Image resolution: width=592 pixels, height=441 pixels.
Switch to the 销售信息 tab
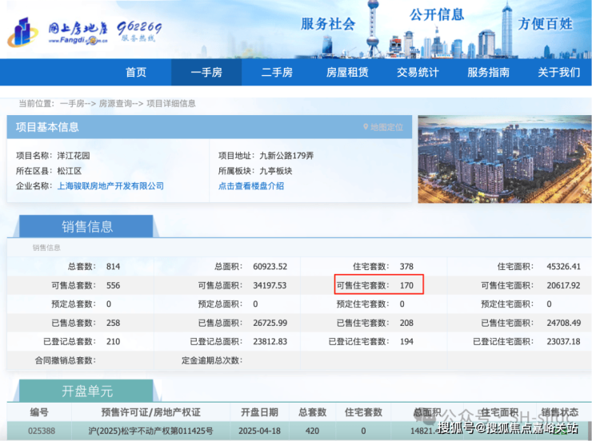tap(87, 226)
